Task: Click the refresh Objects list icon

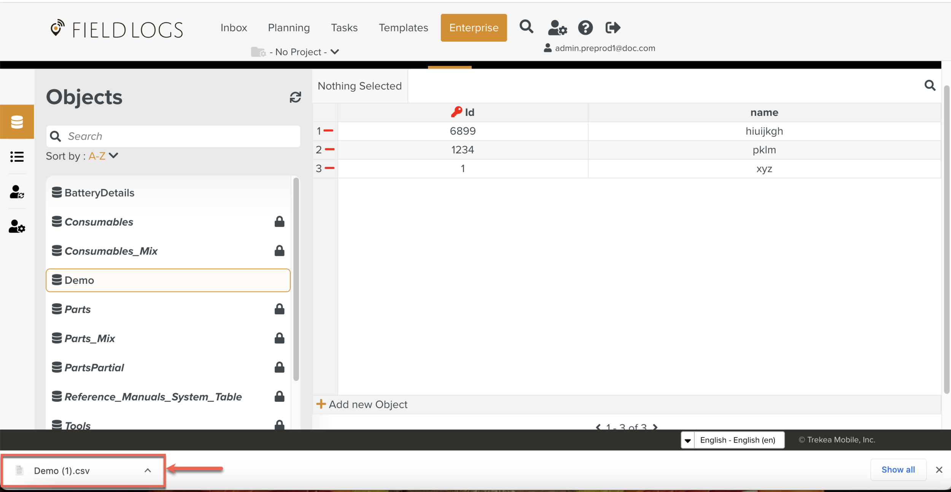Action: coord(295,97)
